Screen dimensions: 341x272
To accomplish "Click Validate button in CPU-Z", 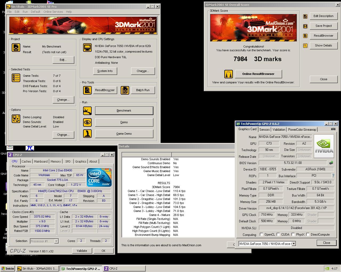I will [x=82, y=251].
